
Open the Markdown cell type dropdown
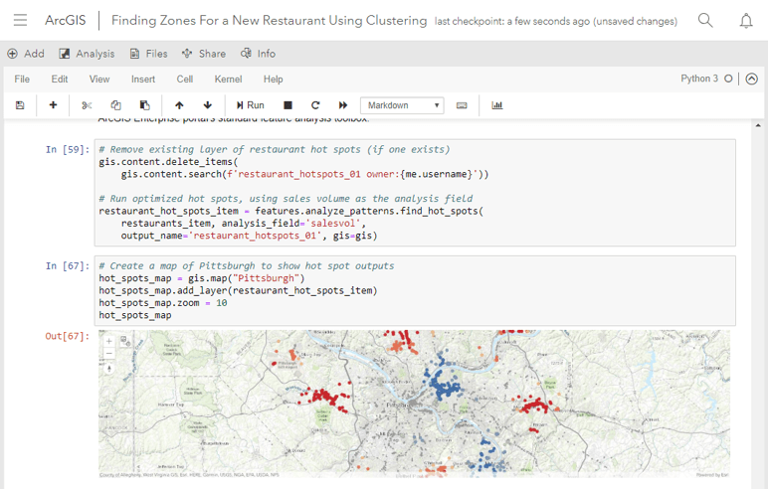[x=402, y=105]
